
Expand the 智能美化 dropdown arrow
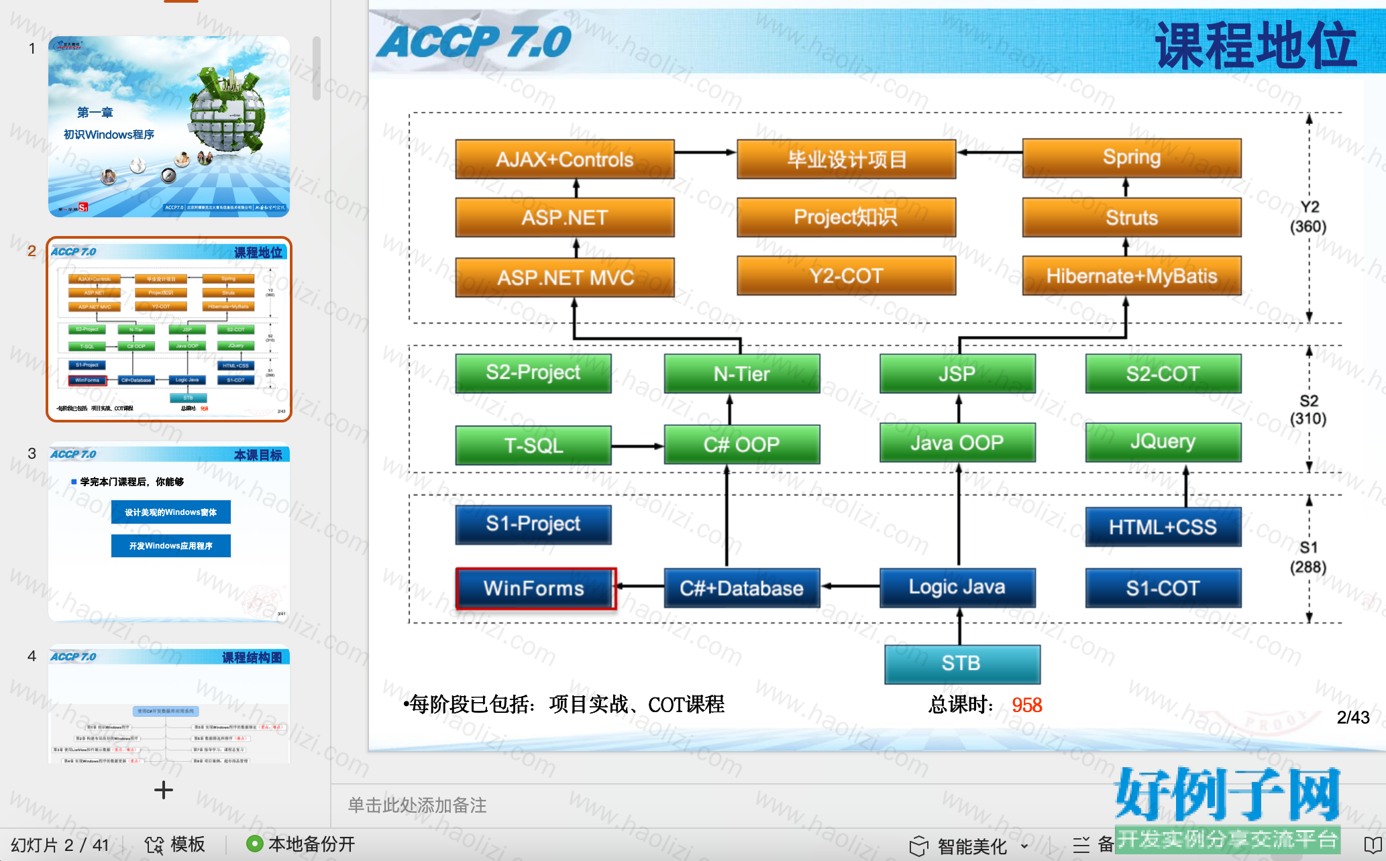click(1024, 846)
